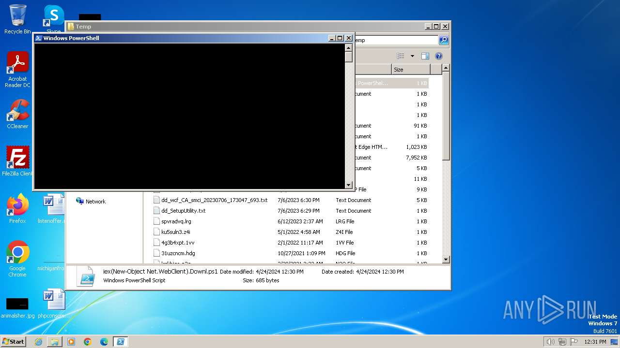Click the 1,023 KB size cell
Viewport: 620px width, 348px height.
click(417, 147)
